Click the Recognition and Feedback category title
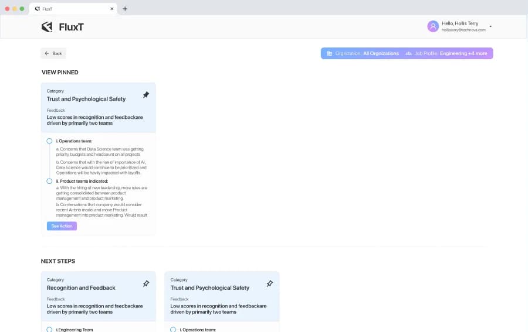The image size is (528, 332). 81,288
